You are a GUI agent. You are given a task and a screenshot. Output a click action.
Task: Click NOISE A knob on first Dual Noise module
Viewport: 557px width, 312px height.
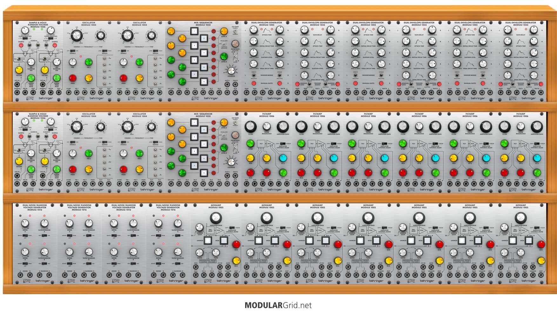click(25, 223)
